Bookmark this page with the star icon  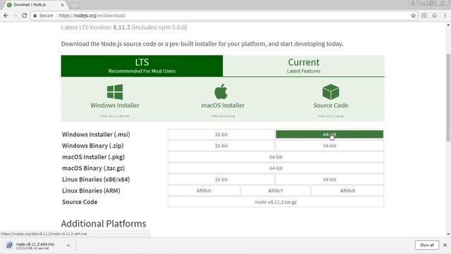tap(414, 16)
